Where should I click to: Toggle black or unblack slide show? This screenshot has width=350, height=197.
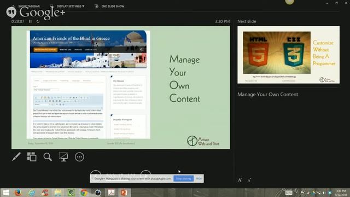click(63, 157)
